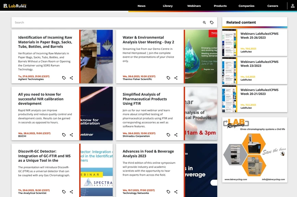Viewport: 297px width, 197px height.
Task: Click the LabRulez logo in header
Action: click(x=15, y=6)
